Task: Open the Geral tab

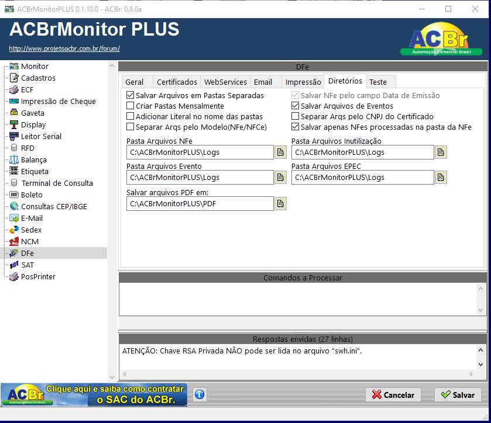Action: point(137,82)
